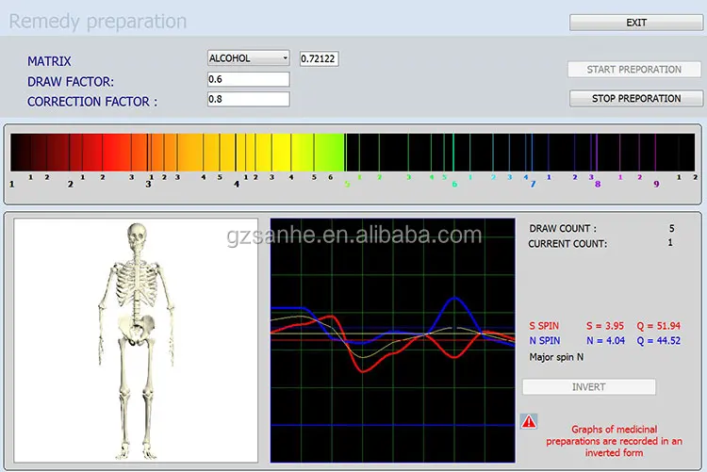Click the CORRECTION FACTOR input field

tap(248, 100)
